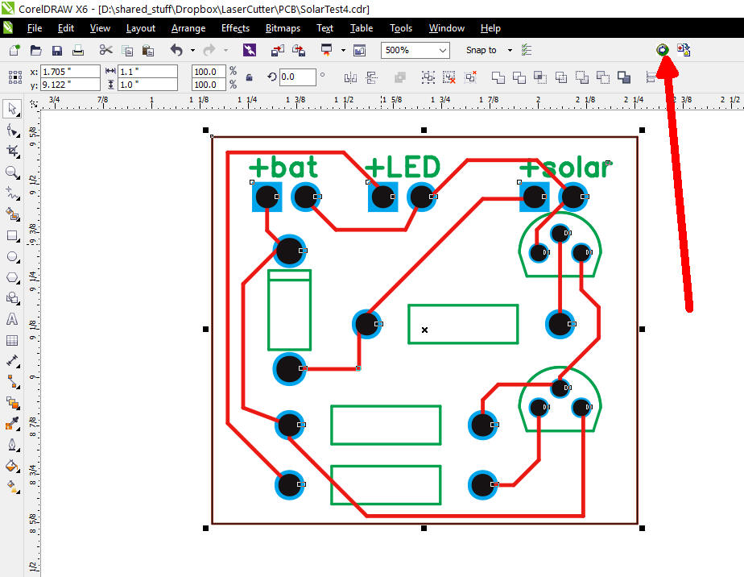Toggle mirror horizontally button
This screenshot has height=577, width=744.
(x=350, y=77)
